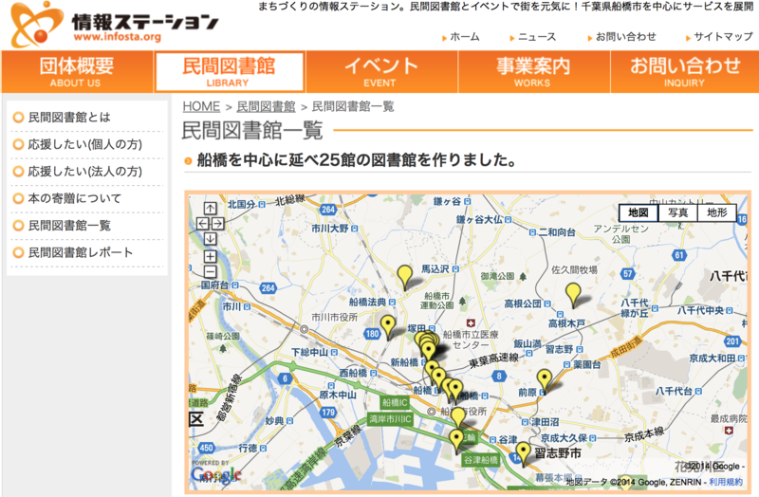Open the お問い合わせ INQUIRY tab
The width and height of the screenshot is (759, 497).
(x=684, y=72)
